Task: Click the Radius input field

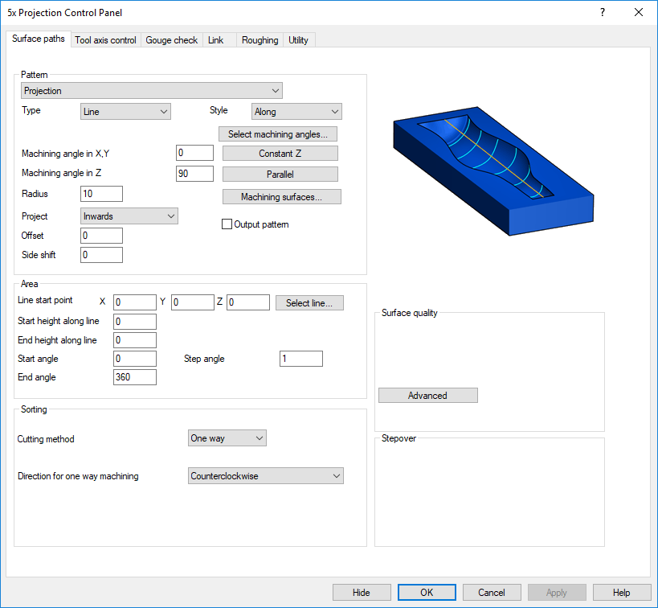Action: tap(101, 194)
